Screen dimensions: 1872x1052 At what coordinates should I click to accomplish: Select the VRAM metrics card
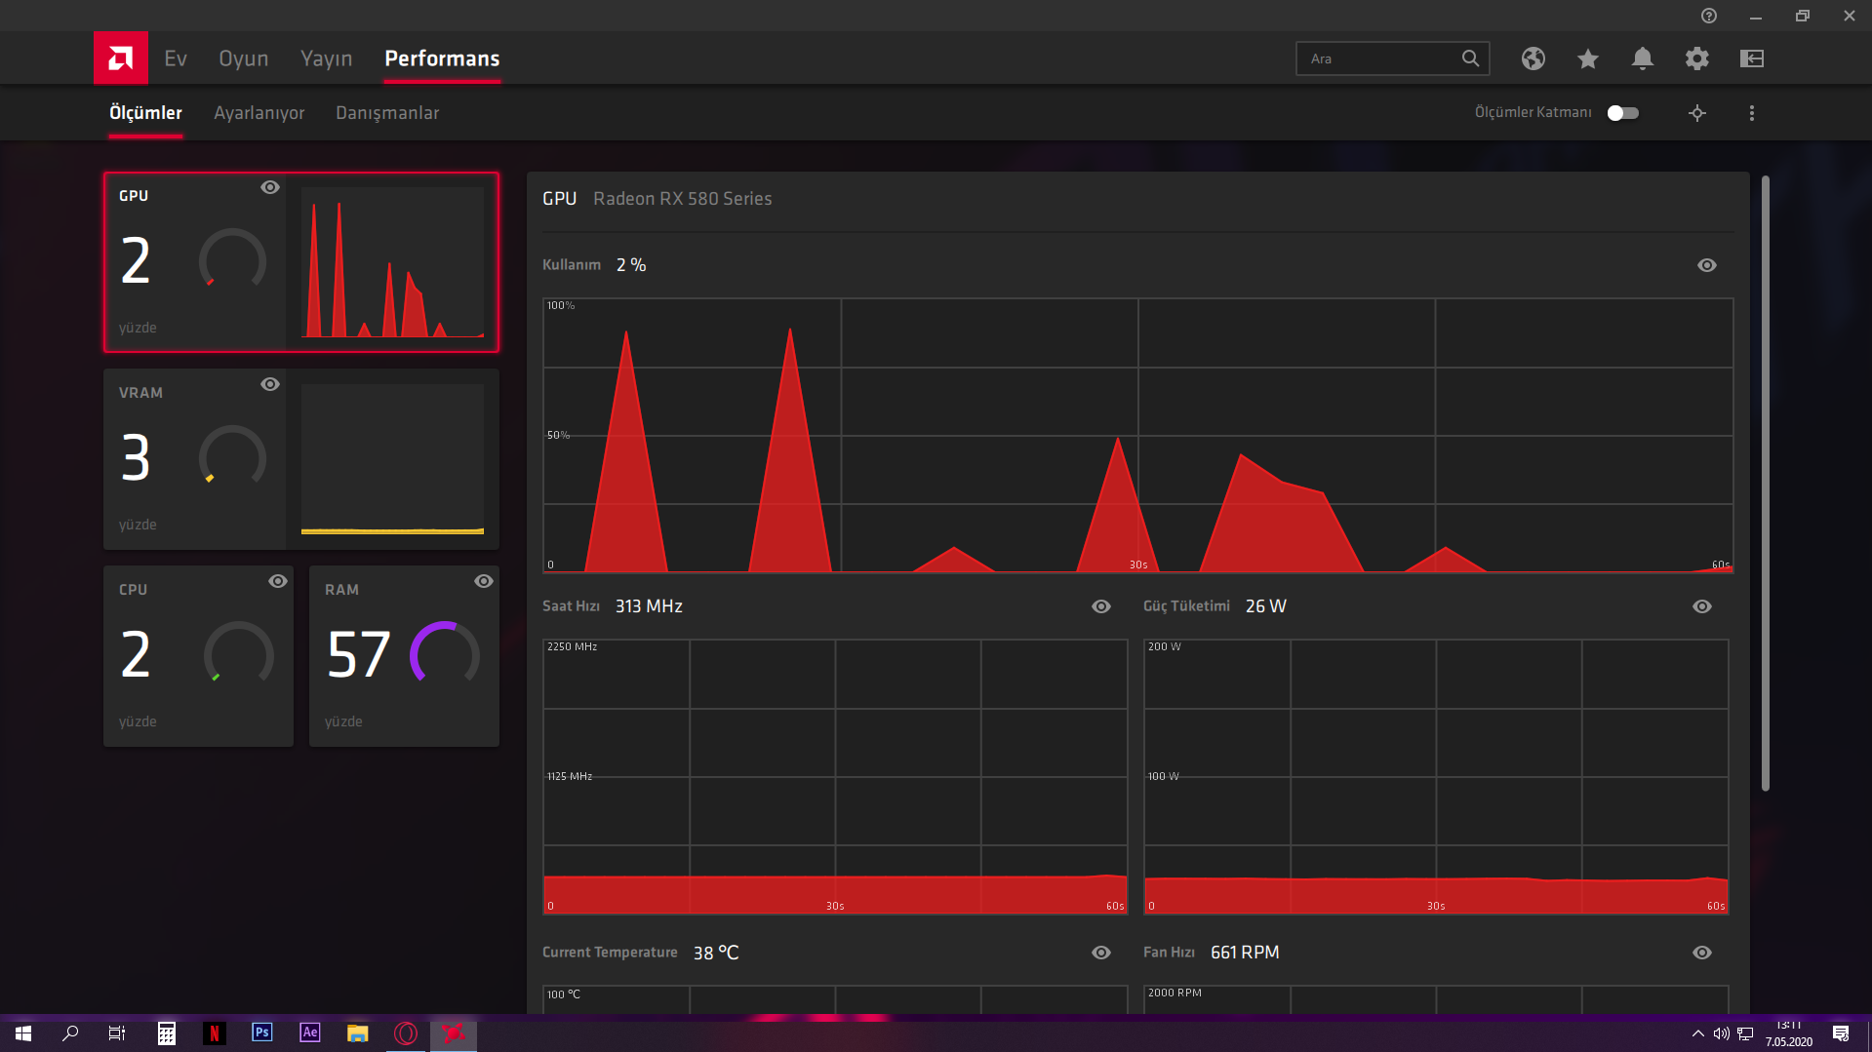click(301, 459)
